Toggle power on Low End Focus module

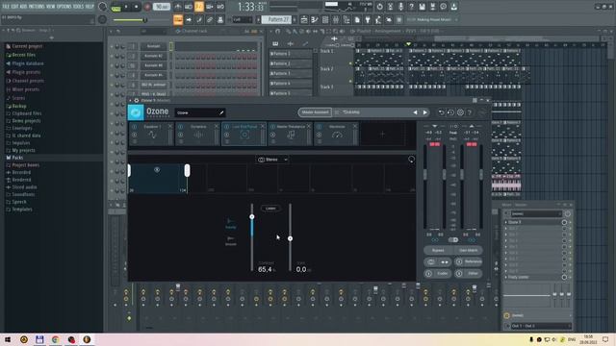click(x=227, y=127)
